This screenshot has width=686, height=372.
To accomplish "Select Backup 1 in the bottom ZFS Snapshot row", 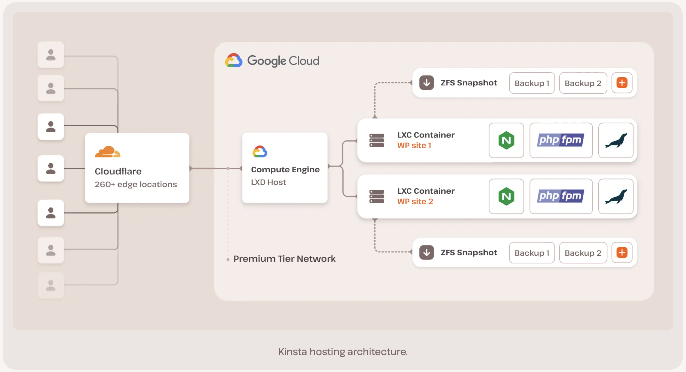I will [532, 253].
